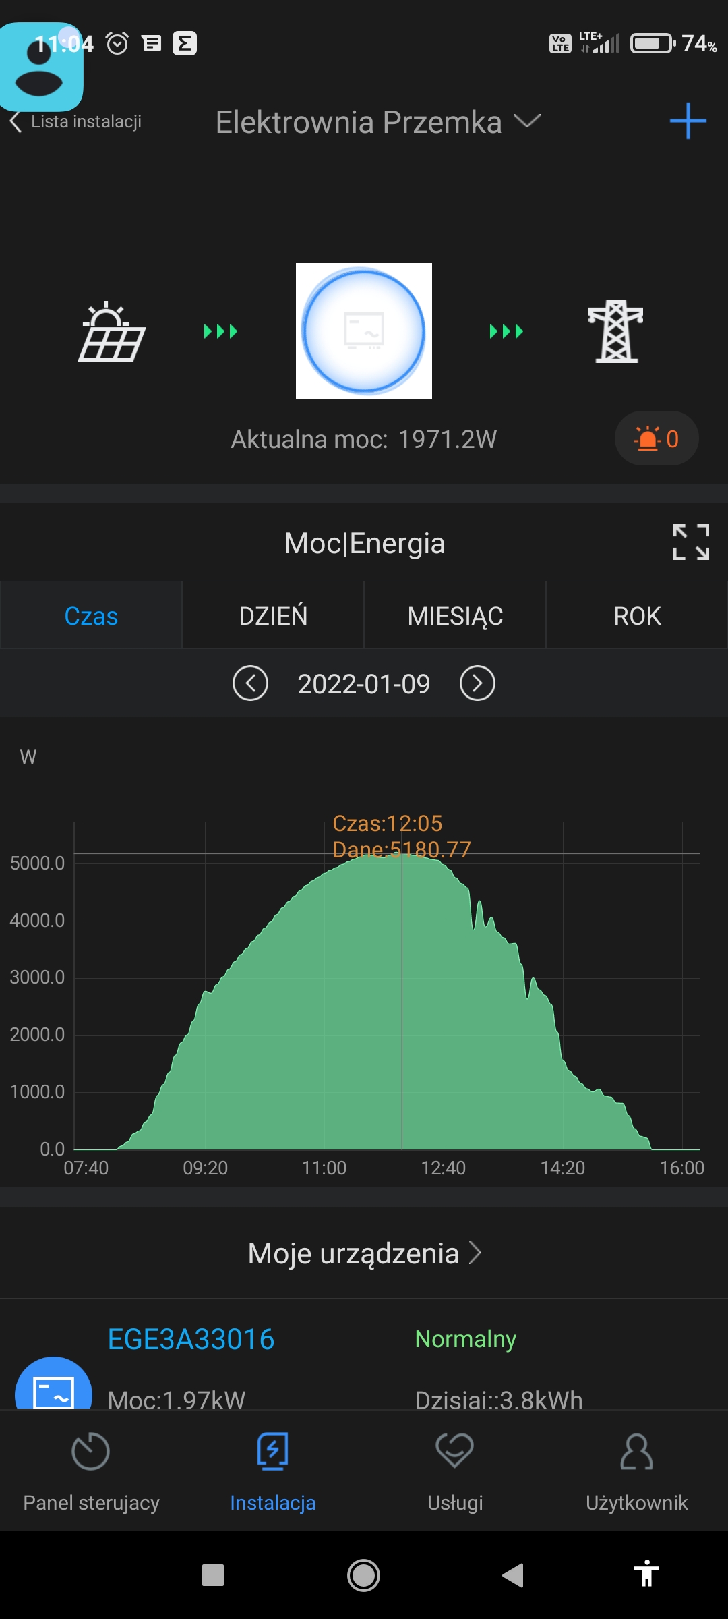Screen dimensions: 728x1619
Task: Add new item with plus icon
Action: pyautogui.click(x=688, y=121)
